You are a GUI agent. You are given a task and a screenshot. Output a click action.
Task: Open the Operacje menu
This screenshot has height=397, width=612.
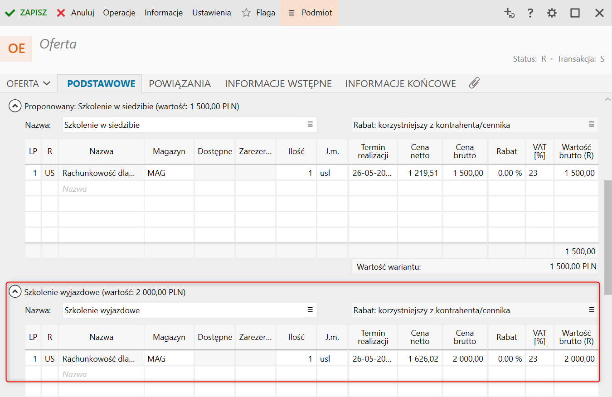pyautogui.click(x=119, y=13)
